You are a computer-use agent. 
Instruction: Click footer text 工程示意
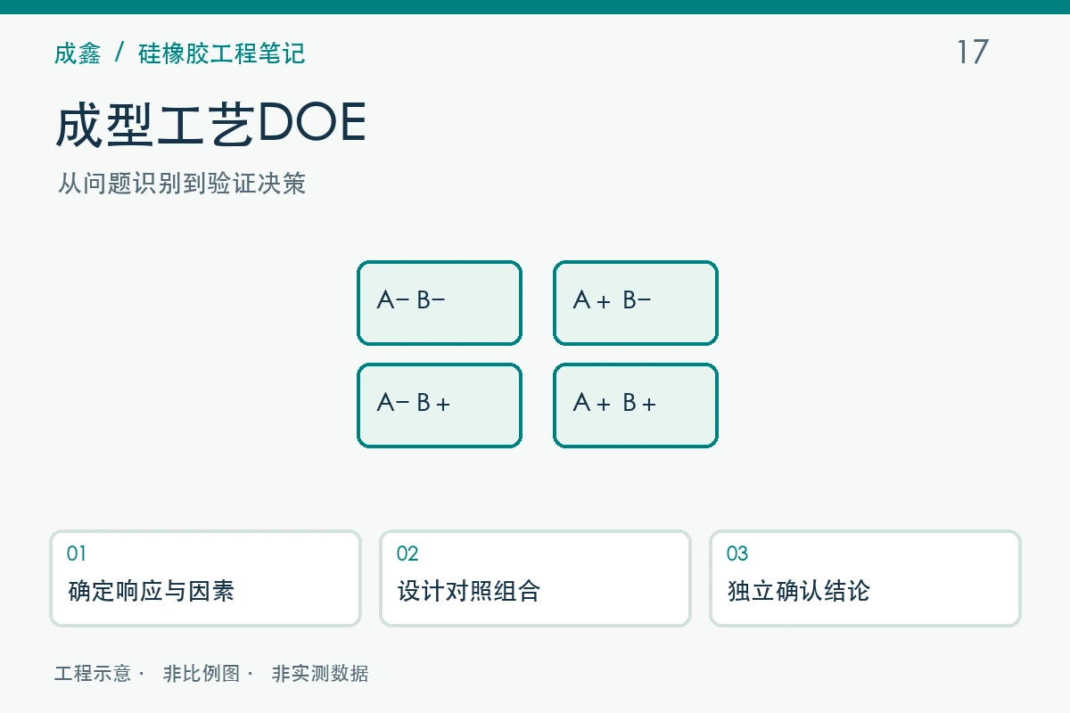point(93,674)
